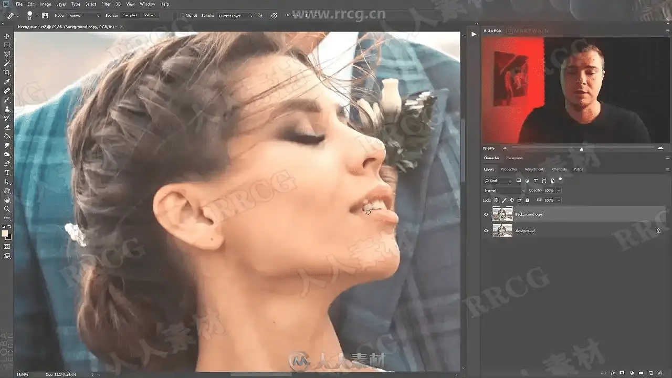The image size is (672, 378).
Task: Open the tool preset picker dropdown
Action: pos(17,16)
